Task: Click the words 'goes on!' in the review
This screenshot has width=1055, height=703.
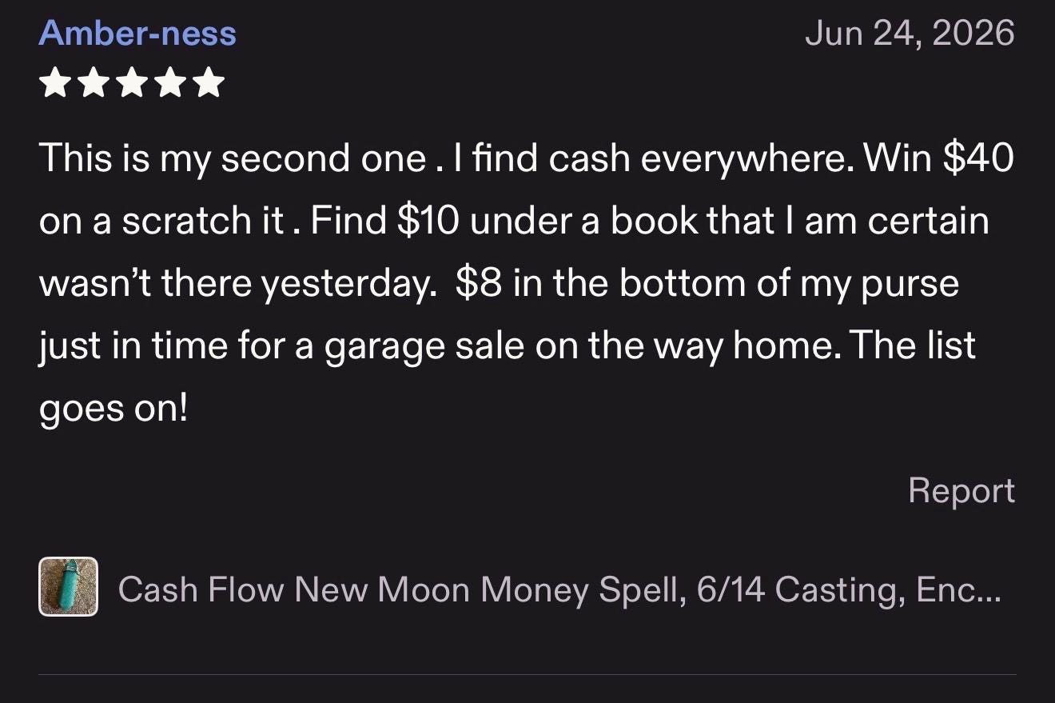Action: (x=113, y=409)
